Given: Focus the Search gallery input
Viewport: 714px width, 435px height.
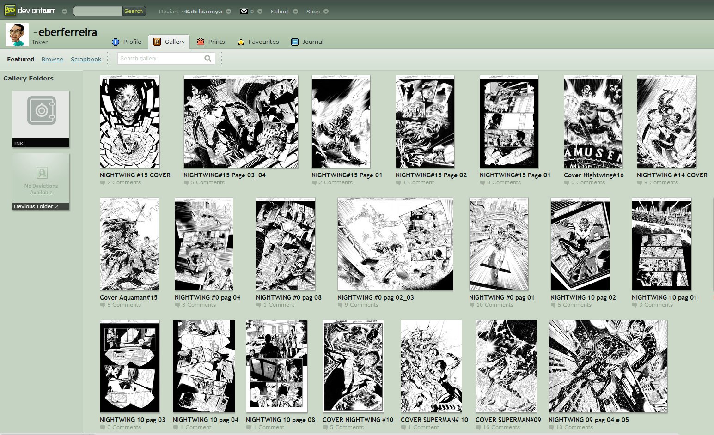Looking at the screenshot, I should click(160, 59).
